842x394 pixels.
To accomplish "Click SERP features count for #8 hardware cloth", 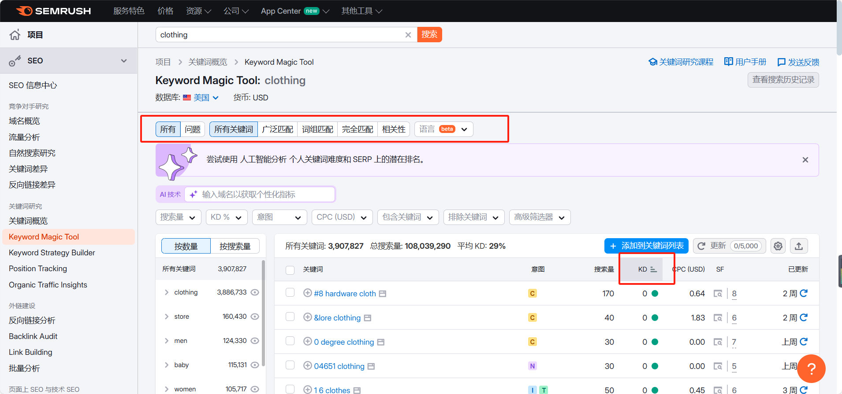I will click(x=734, y=294).
